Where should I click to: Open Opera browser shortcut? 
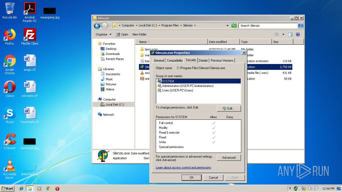coord(10,89)
